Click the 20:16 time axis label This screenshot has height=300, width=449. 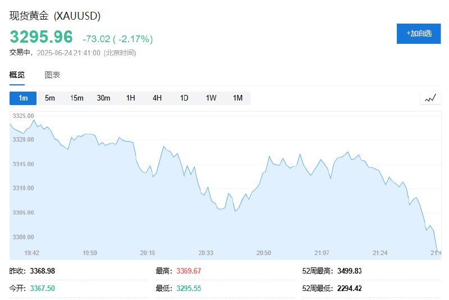(148, 253)
